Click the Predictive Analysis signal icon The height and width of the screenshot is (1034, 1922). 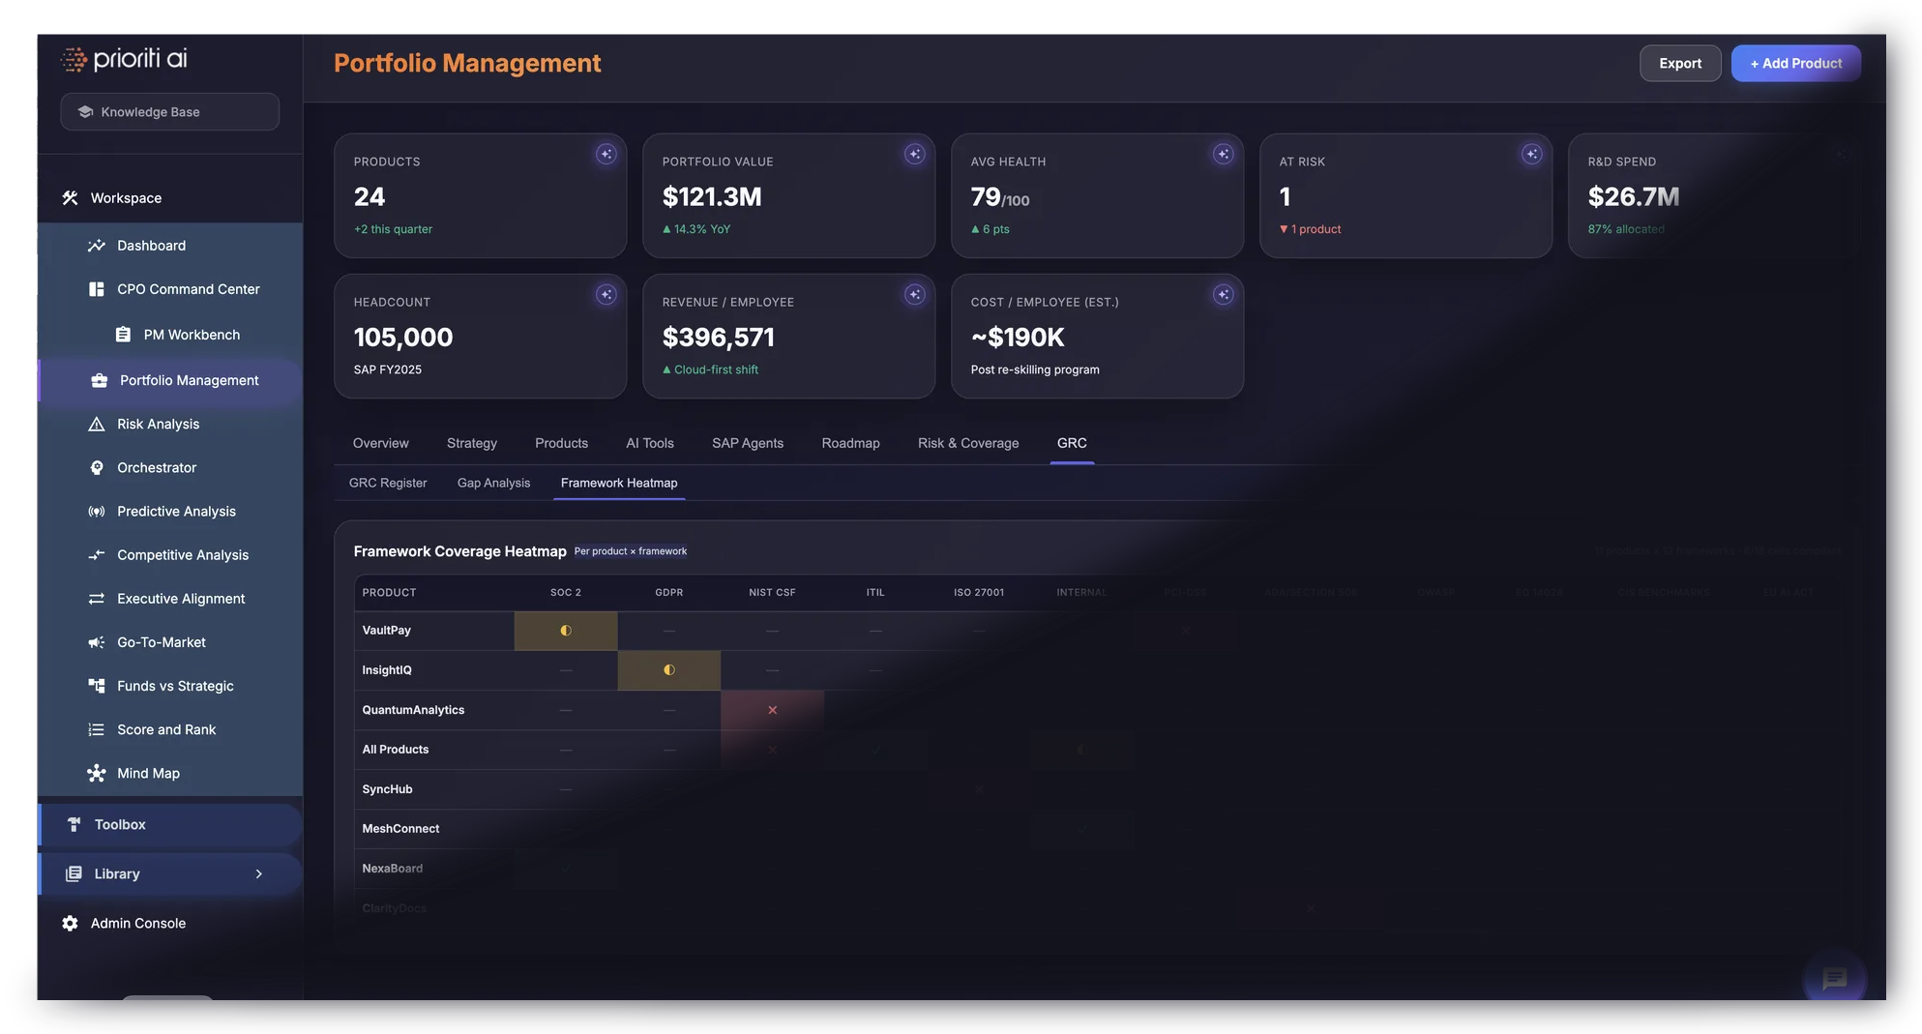click(x=96, y=511)
